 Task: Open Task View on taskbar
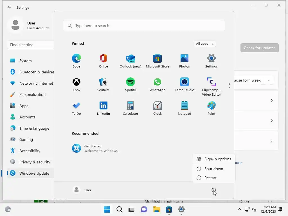(x=131, y=209)
